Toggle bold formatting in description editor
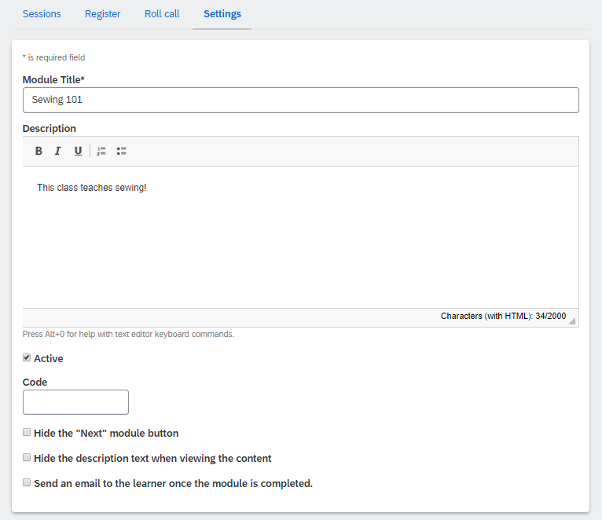Image resolution: width=602 pixels, height=520 pixels. coord(39,151)
